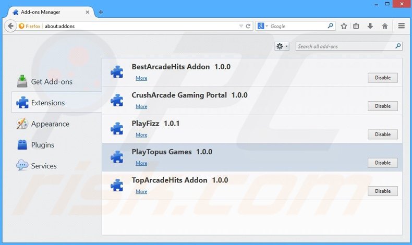Disable the PlayFizz extension
This screenshot has height=245, width=412.
[x=383, y=134]
